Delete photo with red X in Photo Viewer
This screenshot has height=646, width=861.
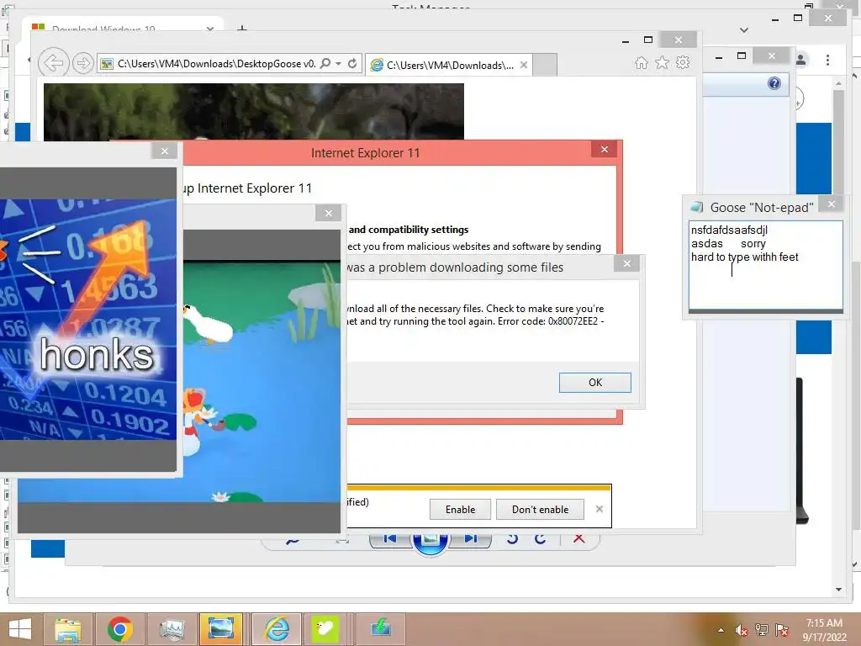pyautogui.click(x=578, y=538)
